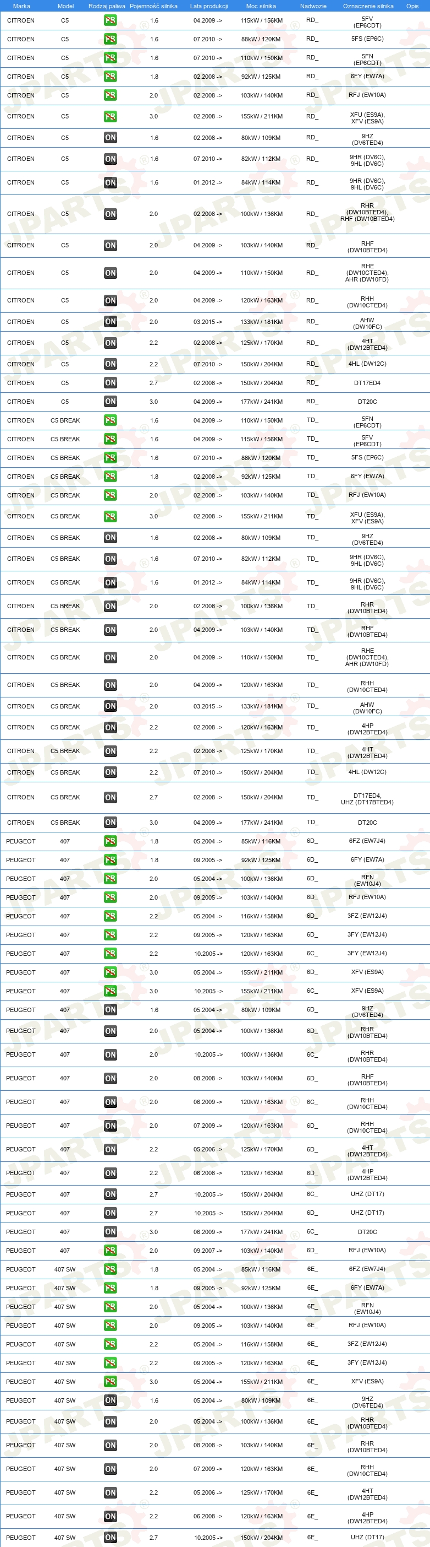Click ON icon for C5 RD_ 84kW/114KM row
This screenshot has width=430, height=1547.
click(x=111, y=182)
